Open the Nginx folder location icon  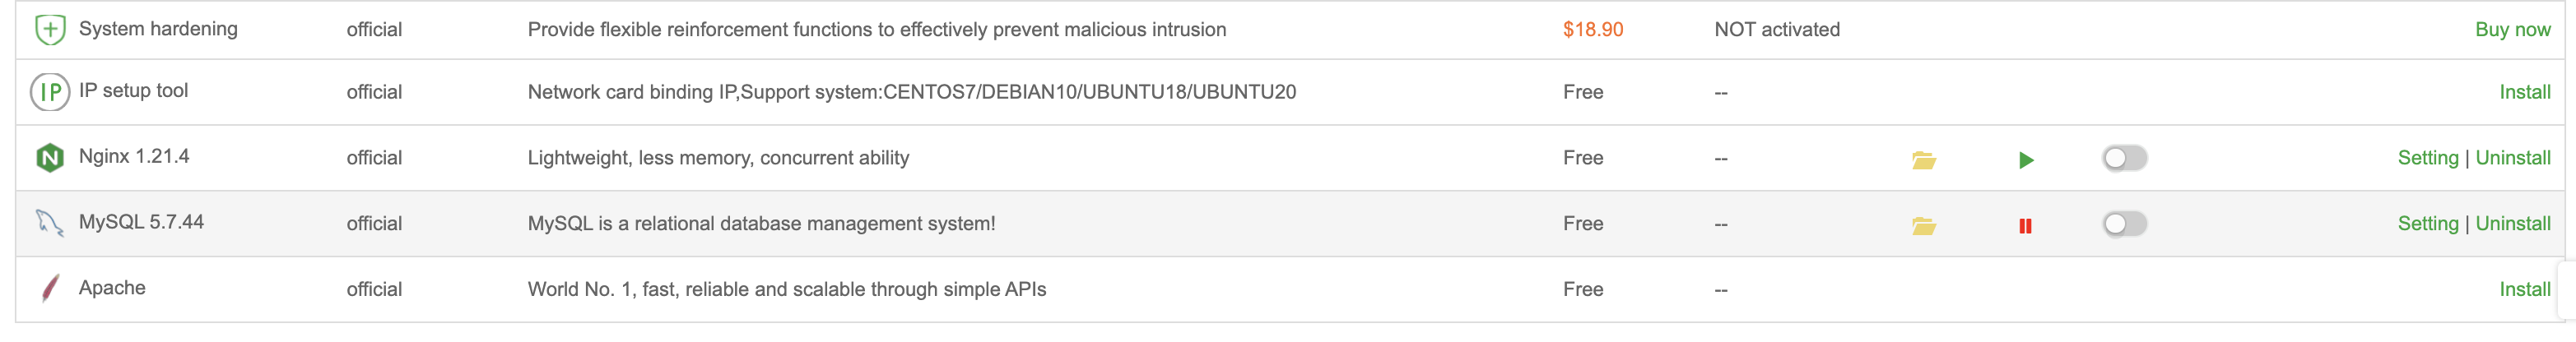point(1923,160)
